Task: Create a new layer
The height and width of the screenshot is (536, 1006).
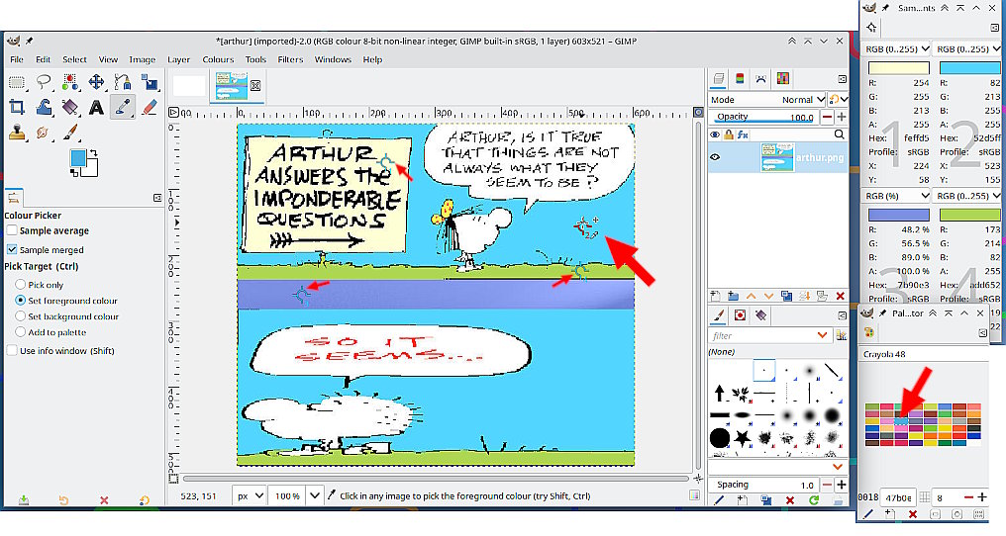Action: click(x=715, y=296)
